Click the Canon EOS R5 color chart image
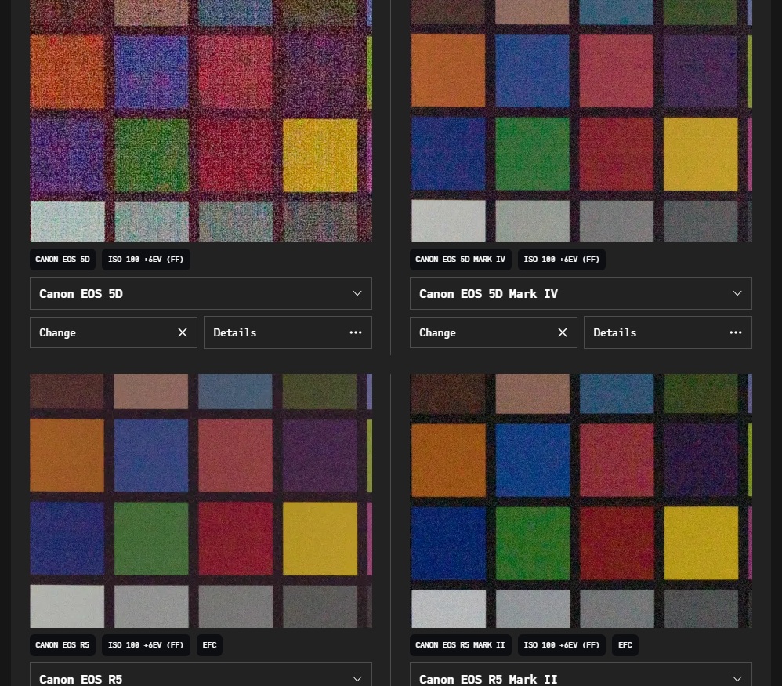782x686 pixels. pos(201,501)
